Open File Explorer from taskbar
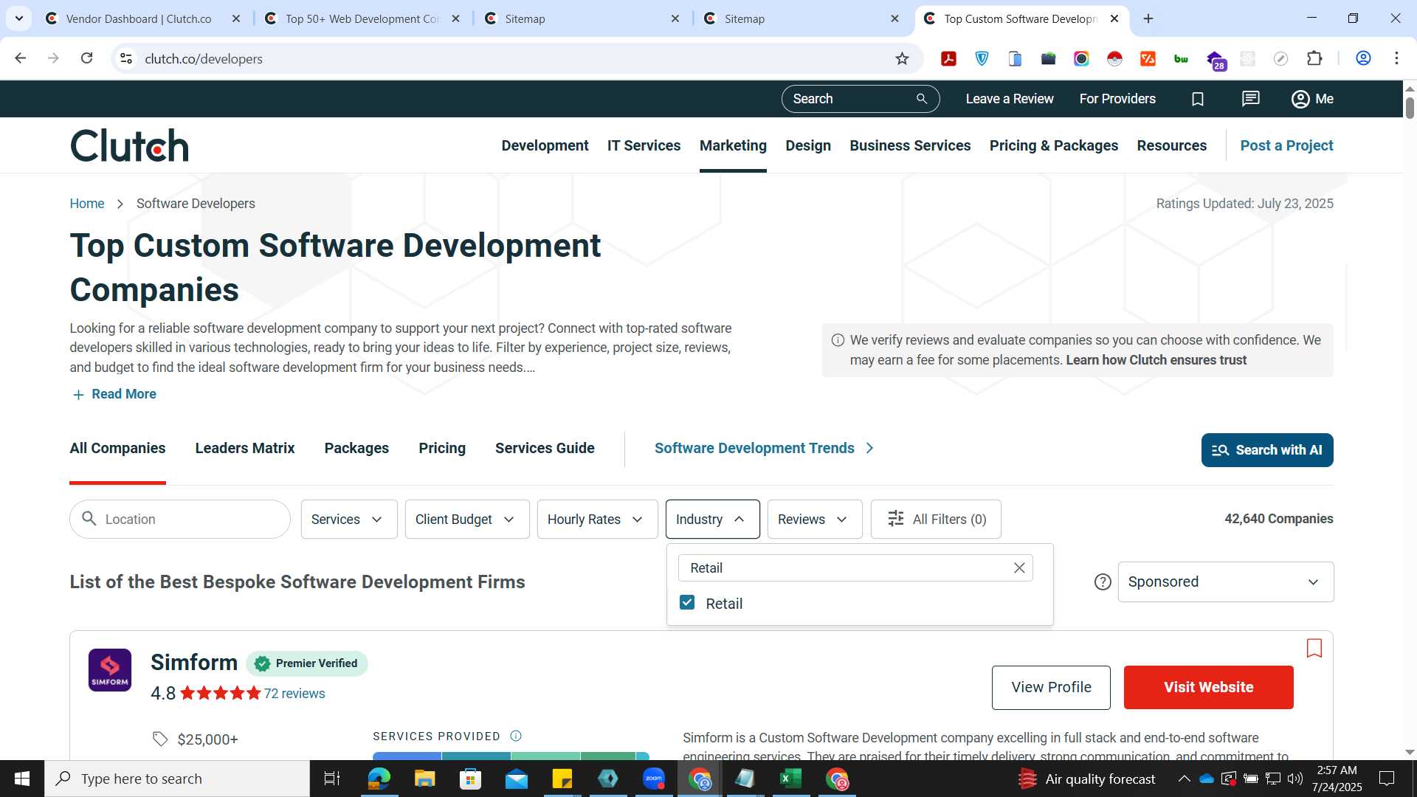 pos(424,779)
